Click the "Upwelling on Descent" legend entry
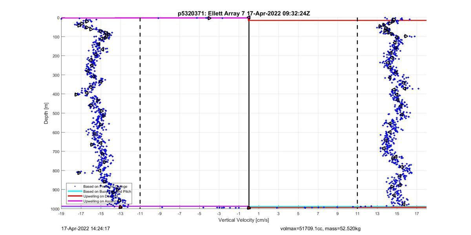 coord(101,196)
